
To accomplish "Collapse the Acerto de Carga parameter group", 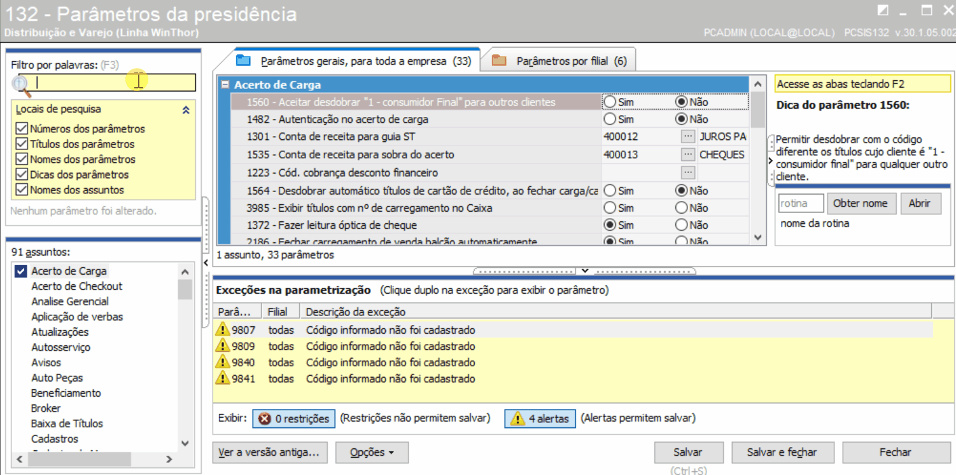I will [225, 85].
